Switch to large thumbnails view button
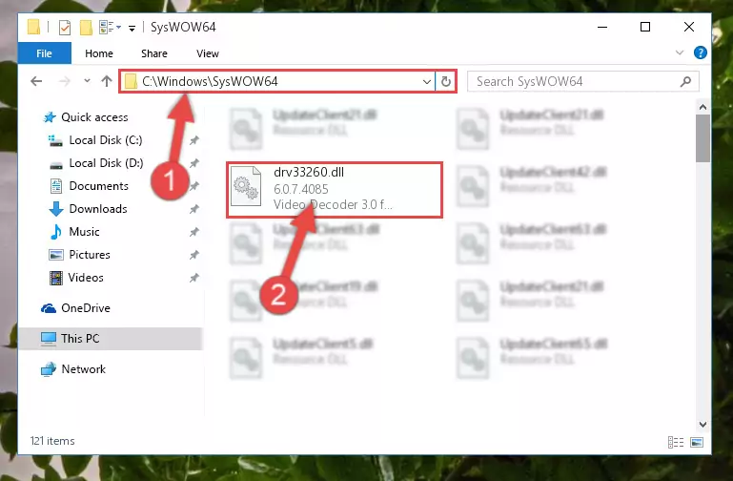This screenshot has height=481, width=733. pyautogui.click(x=697, y=442)
